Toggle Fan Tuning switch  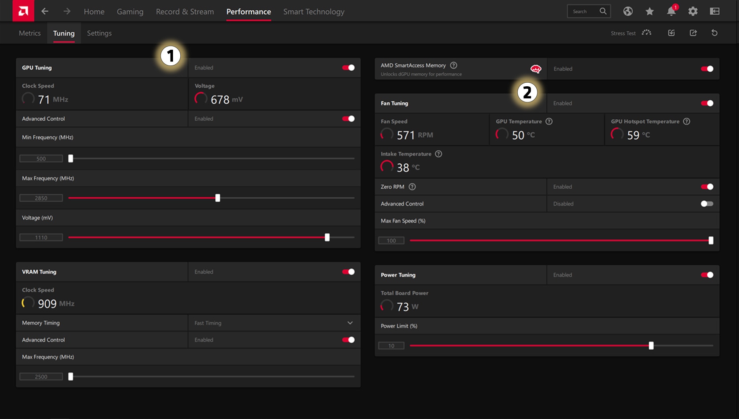707,103
